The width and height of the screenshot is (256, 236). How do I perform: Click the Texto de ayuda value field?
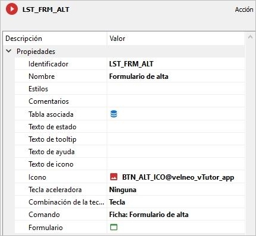pyautogui.click(x=175, y=152)
